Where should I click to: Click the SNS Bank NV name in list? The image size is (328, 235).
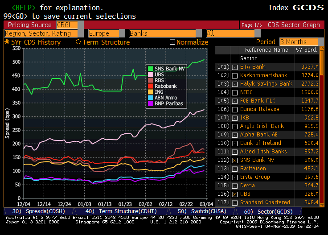pos(257,160)
